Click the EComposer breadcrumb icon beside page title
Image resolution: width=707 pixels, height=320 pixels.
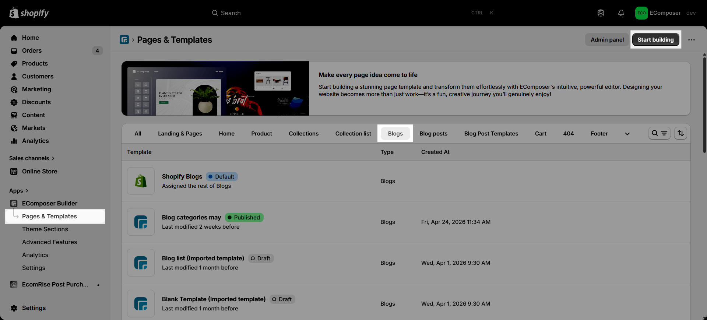(124, 39)
